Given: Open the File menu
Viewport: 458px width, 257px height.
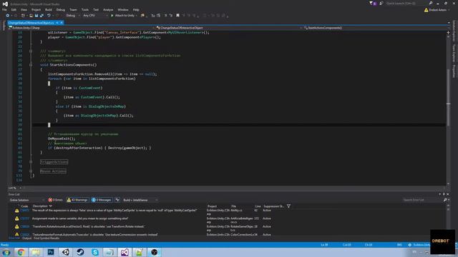Looking at the screenshot, I should pyautogui.click(x=4, y=9).
